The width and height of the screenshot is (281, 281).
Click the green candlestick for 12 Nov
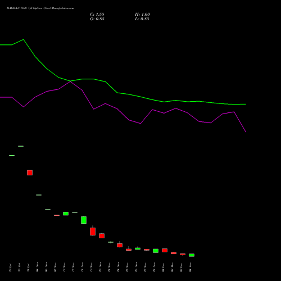(x=66, y=214)
